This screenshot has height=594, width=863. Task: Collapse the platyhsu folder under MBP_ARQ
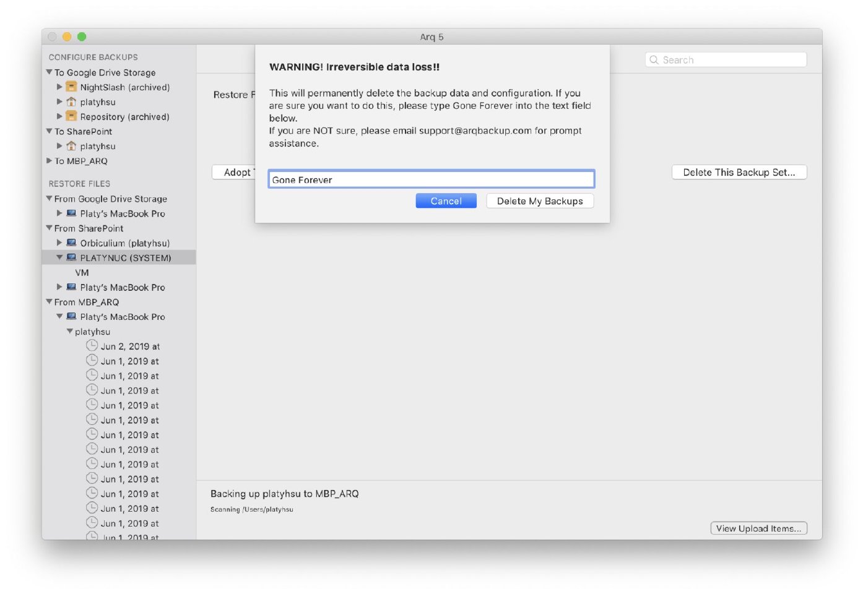click(69, 332)
